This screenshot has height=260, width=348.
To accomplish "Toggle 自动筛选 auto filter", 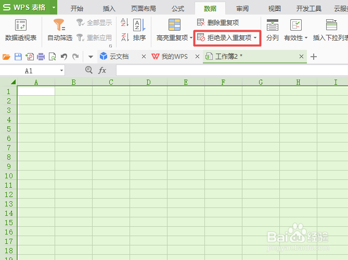I will coord(60,30).
